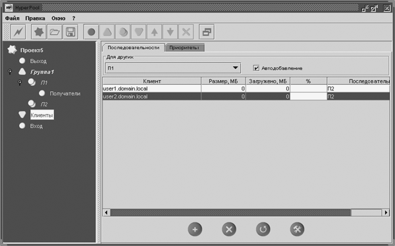Click the rounded triangle group toolbar icon

pos(107,32)
